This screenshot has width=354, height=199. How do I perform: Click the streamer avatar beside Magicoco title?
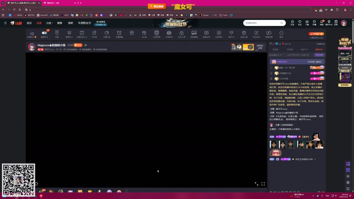32,47
